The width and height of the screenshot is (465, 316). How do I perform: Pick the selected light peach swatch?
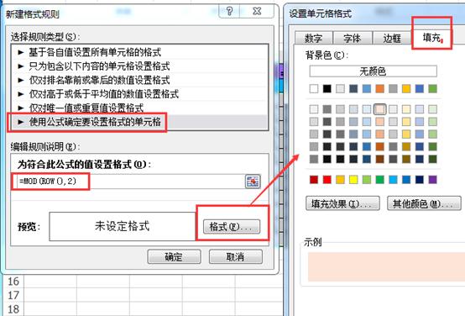point(380,109)
